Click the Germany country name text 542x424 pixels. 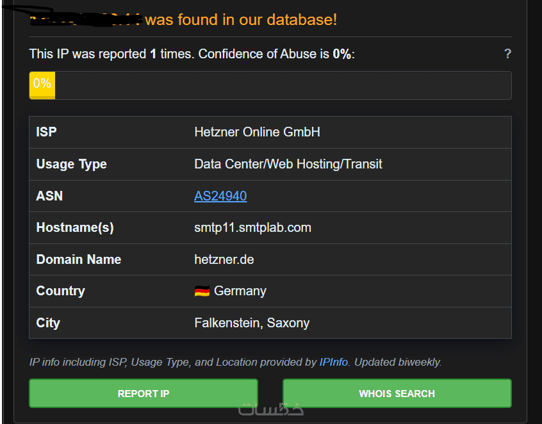[x=240, y=291]
